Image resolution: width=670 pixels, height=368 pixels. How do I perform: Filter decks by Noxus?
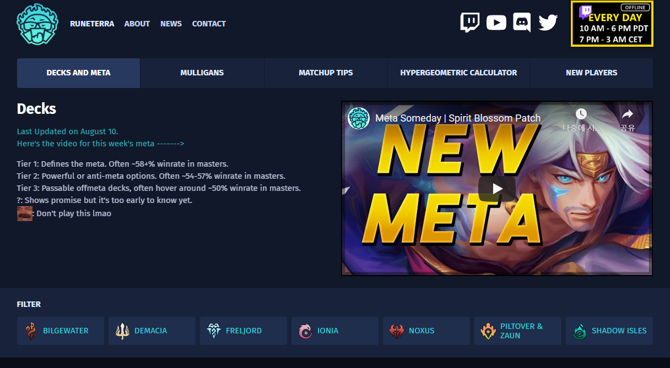pyautogui.click(x=426, y=331)
